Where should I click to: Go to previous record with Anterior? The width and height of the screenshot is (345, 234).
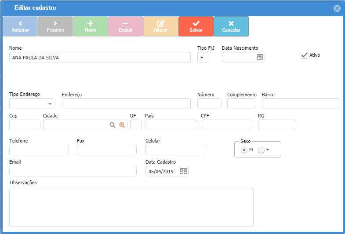20,26
